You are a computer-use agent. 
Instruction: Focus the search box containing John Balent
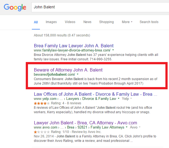click(x=100, y=7)
